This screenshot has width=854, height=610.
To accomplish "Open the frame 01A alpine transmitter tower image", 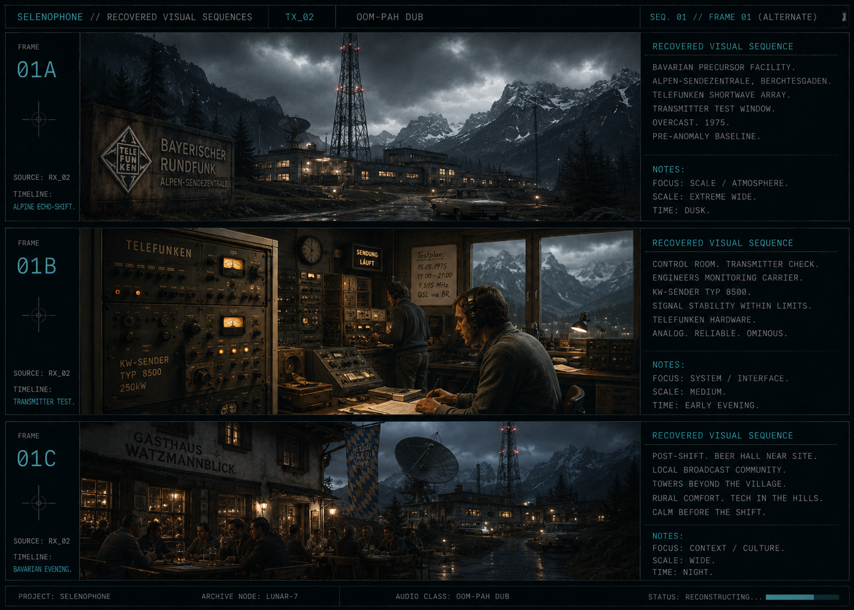I will click(360, 127).
